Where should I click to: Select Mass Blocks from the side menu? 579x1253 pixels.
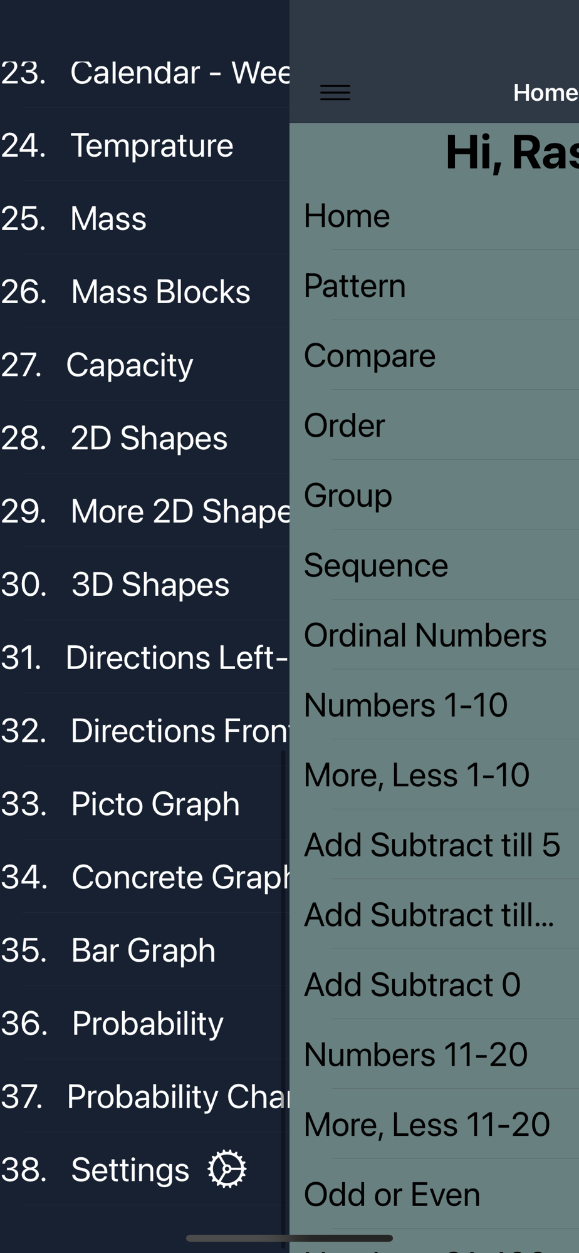coord(160,292)
